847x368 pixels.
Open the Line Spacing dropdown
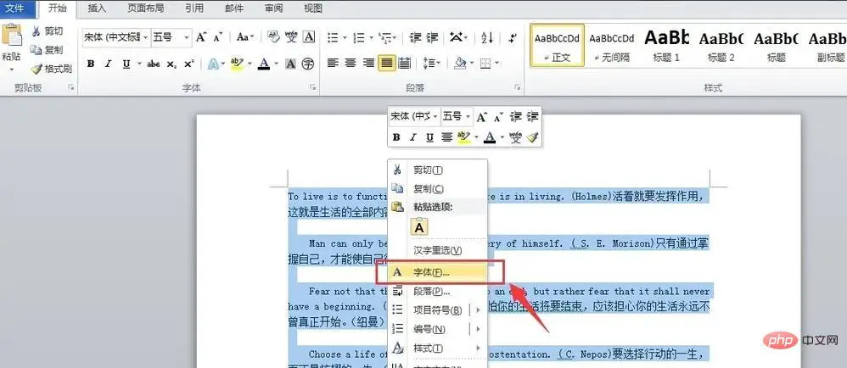[432, 63]
